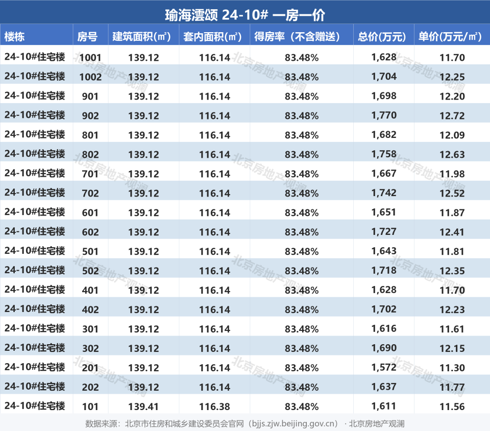Click the unit price 11.77
This screenshot has height=431, width=490.
[452, 387]
